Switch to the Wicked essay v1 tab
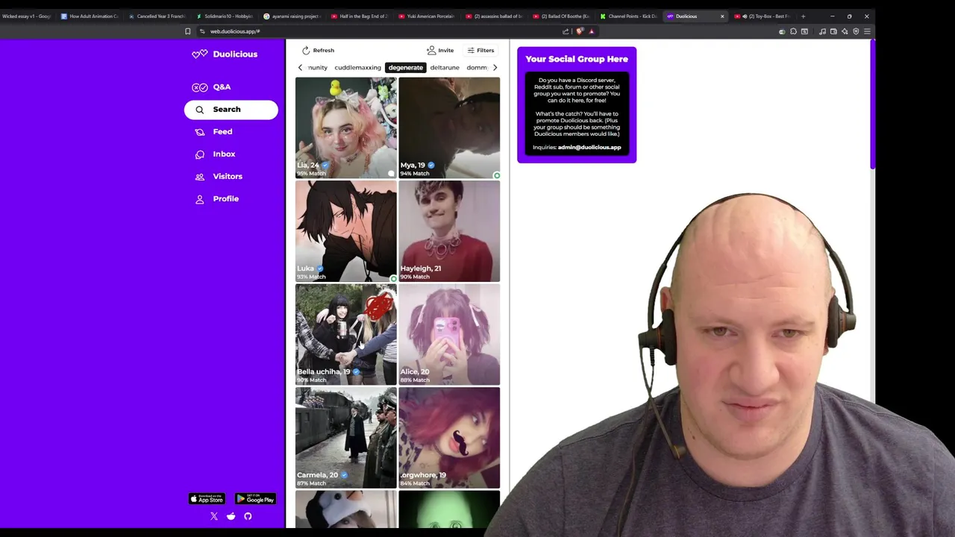Screen dimensions: 955x537 coord(28,16)
